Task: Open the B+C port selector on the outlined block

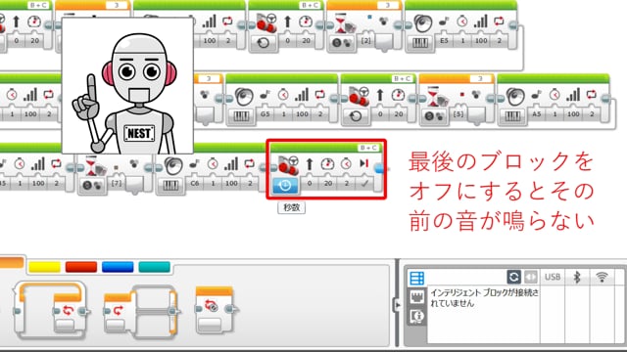Action: [x=368, y=148]
